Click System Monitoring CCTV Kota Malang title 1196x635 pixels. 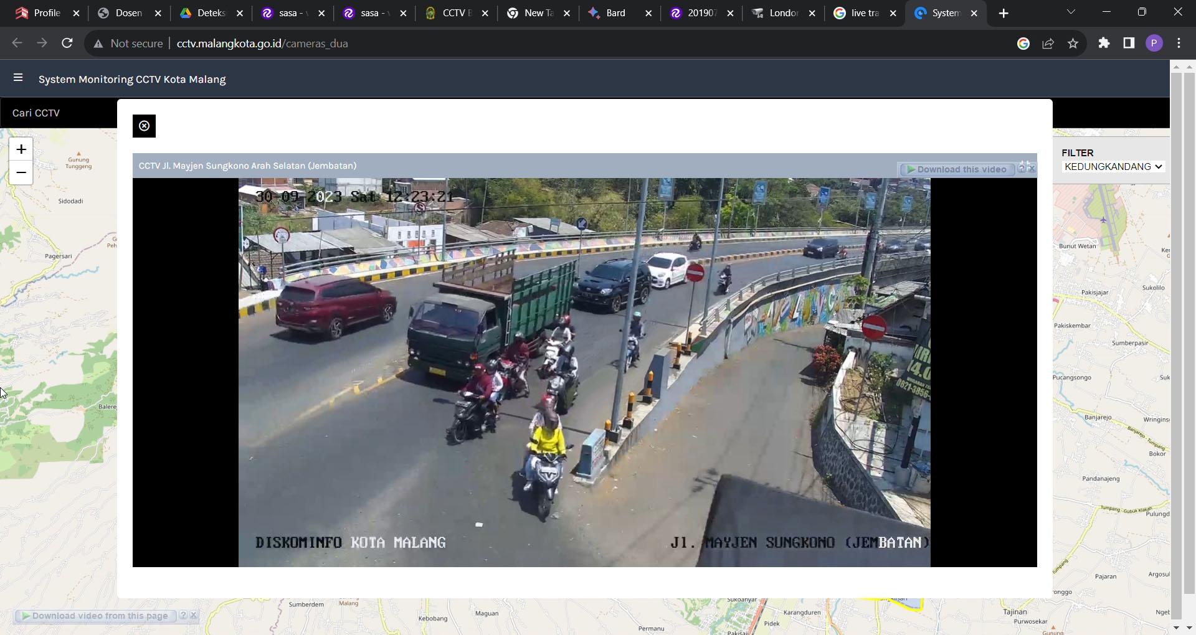(x=132, y=79)
